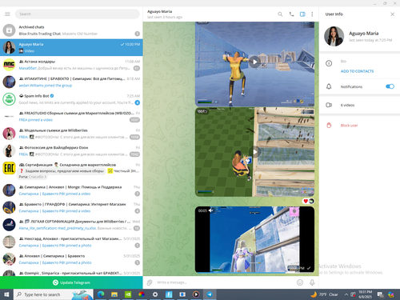The image size is (400, 300).
Task: Search in the Aguayo Maria chat
Action: coord(280,14)
